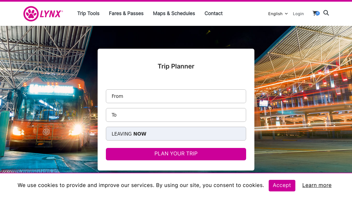The image size is (352, 198).
Task: Click the Trip Planner heading
Action: [x=176, y=66]
